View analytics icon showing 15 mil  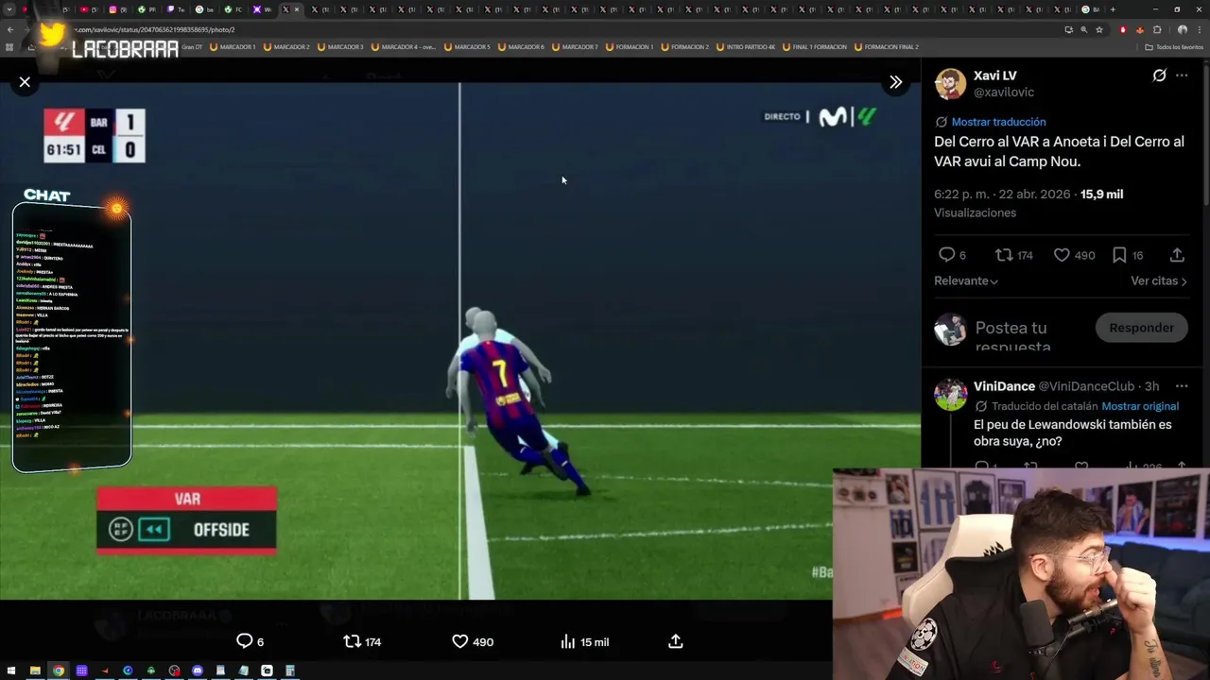point(568,641)
